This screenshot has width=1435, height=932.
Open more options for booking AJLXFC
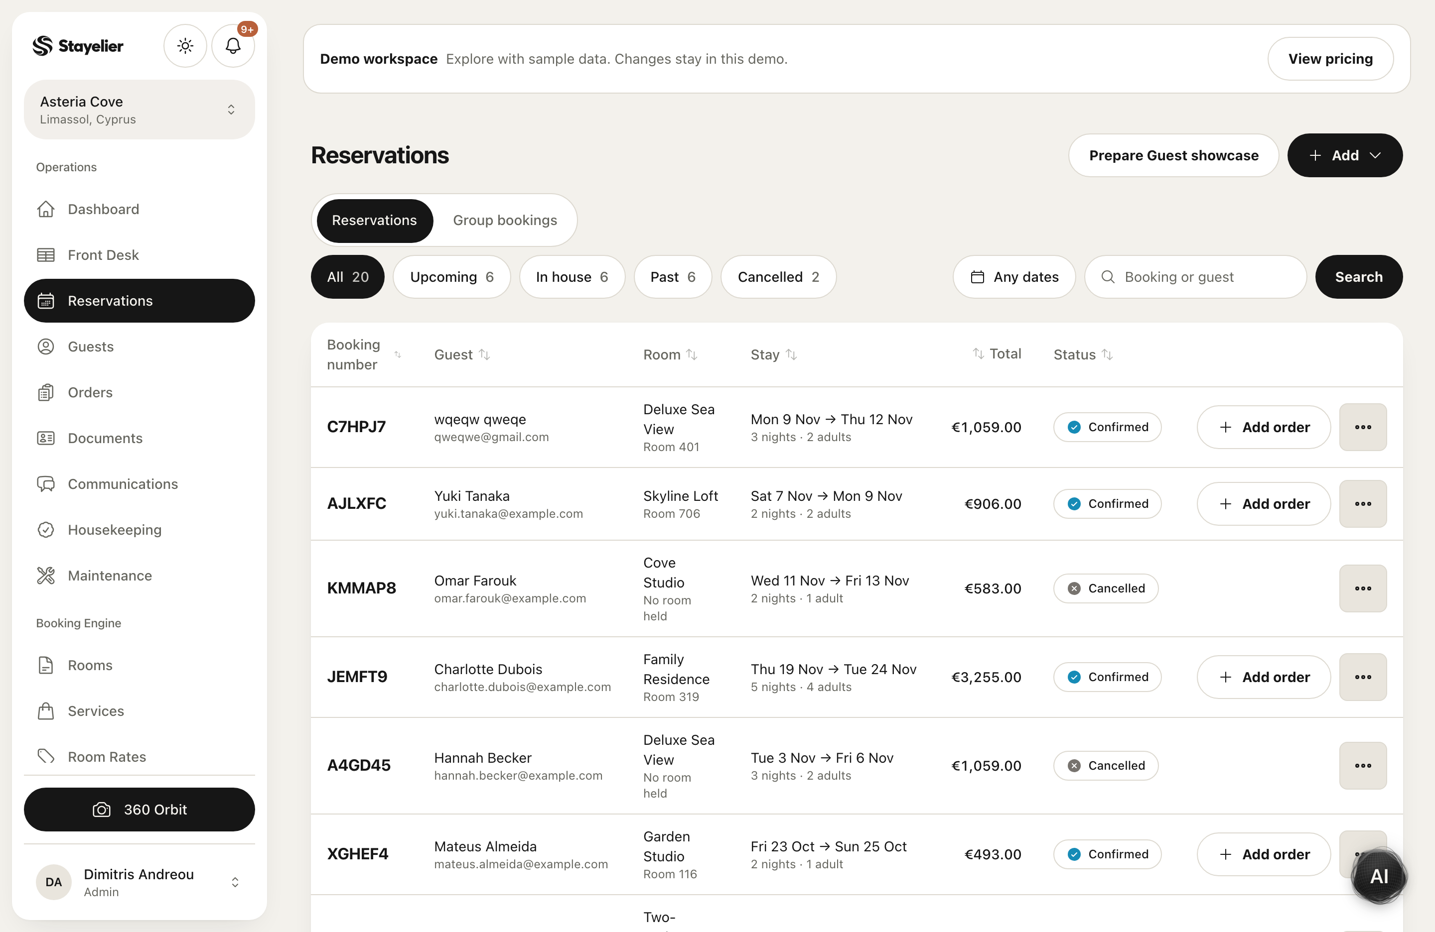[1363, 504]
